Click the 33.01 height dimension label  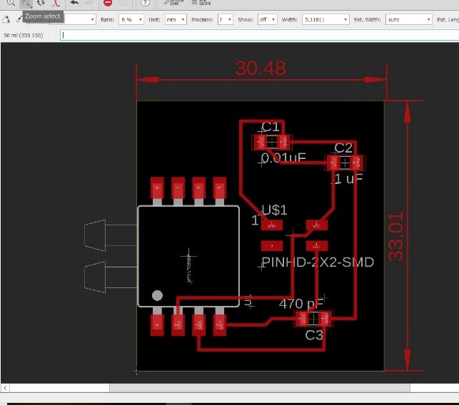[396, 236]
